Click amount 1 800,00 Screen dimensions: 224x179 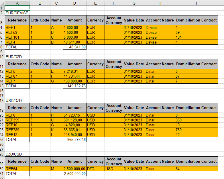pos(74,27)
